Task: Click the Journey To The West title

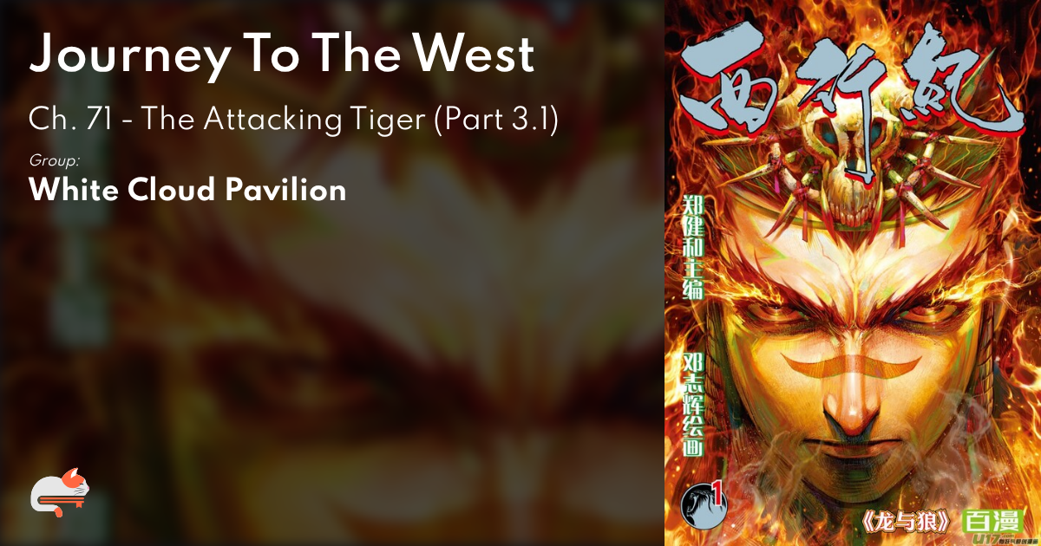Action: [282, 55]
